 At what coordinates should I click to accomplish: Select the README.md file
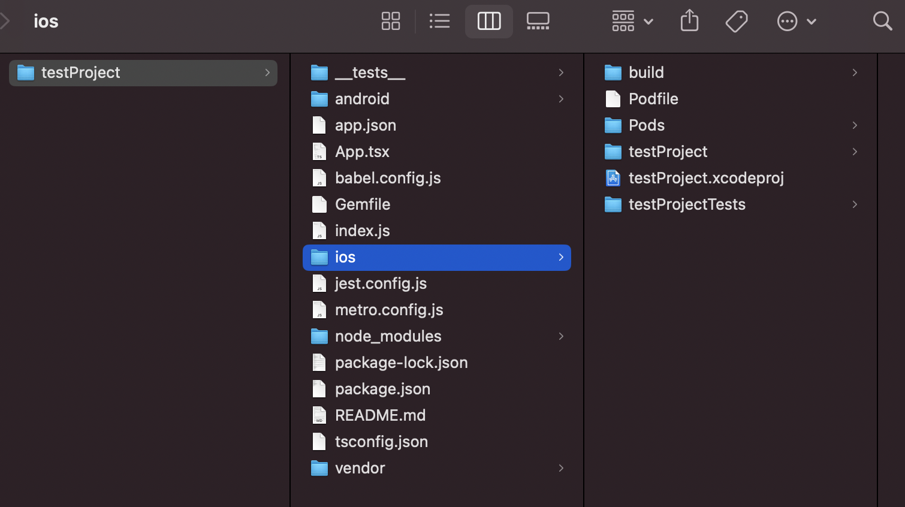tap(437, 416)
